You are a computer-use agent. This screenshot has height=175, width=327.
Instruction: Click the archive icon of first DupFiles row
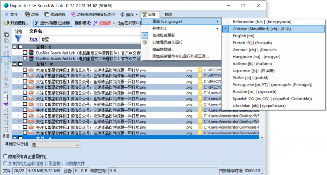click(31, 53)
